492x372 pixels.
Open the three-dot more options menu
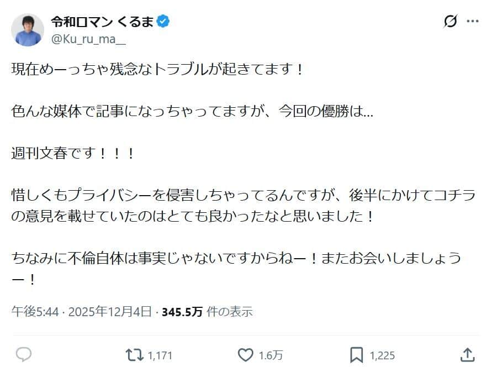(x=473, y=22)
